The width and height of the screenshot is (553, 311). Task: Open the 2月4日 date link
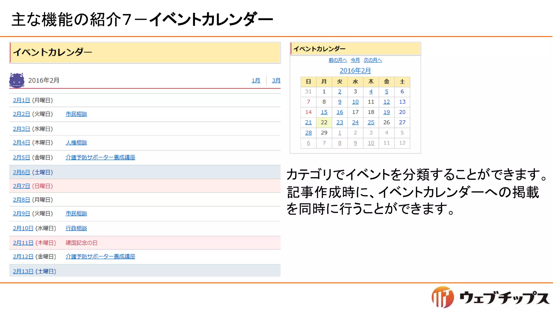(x=21, y=143)
